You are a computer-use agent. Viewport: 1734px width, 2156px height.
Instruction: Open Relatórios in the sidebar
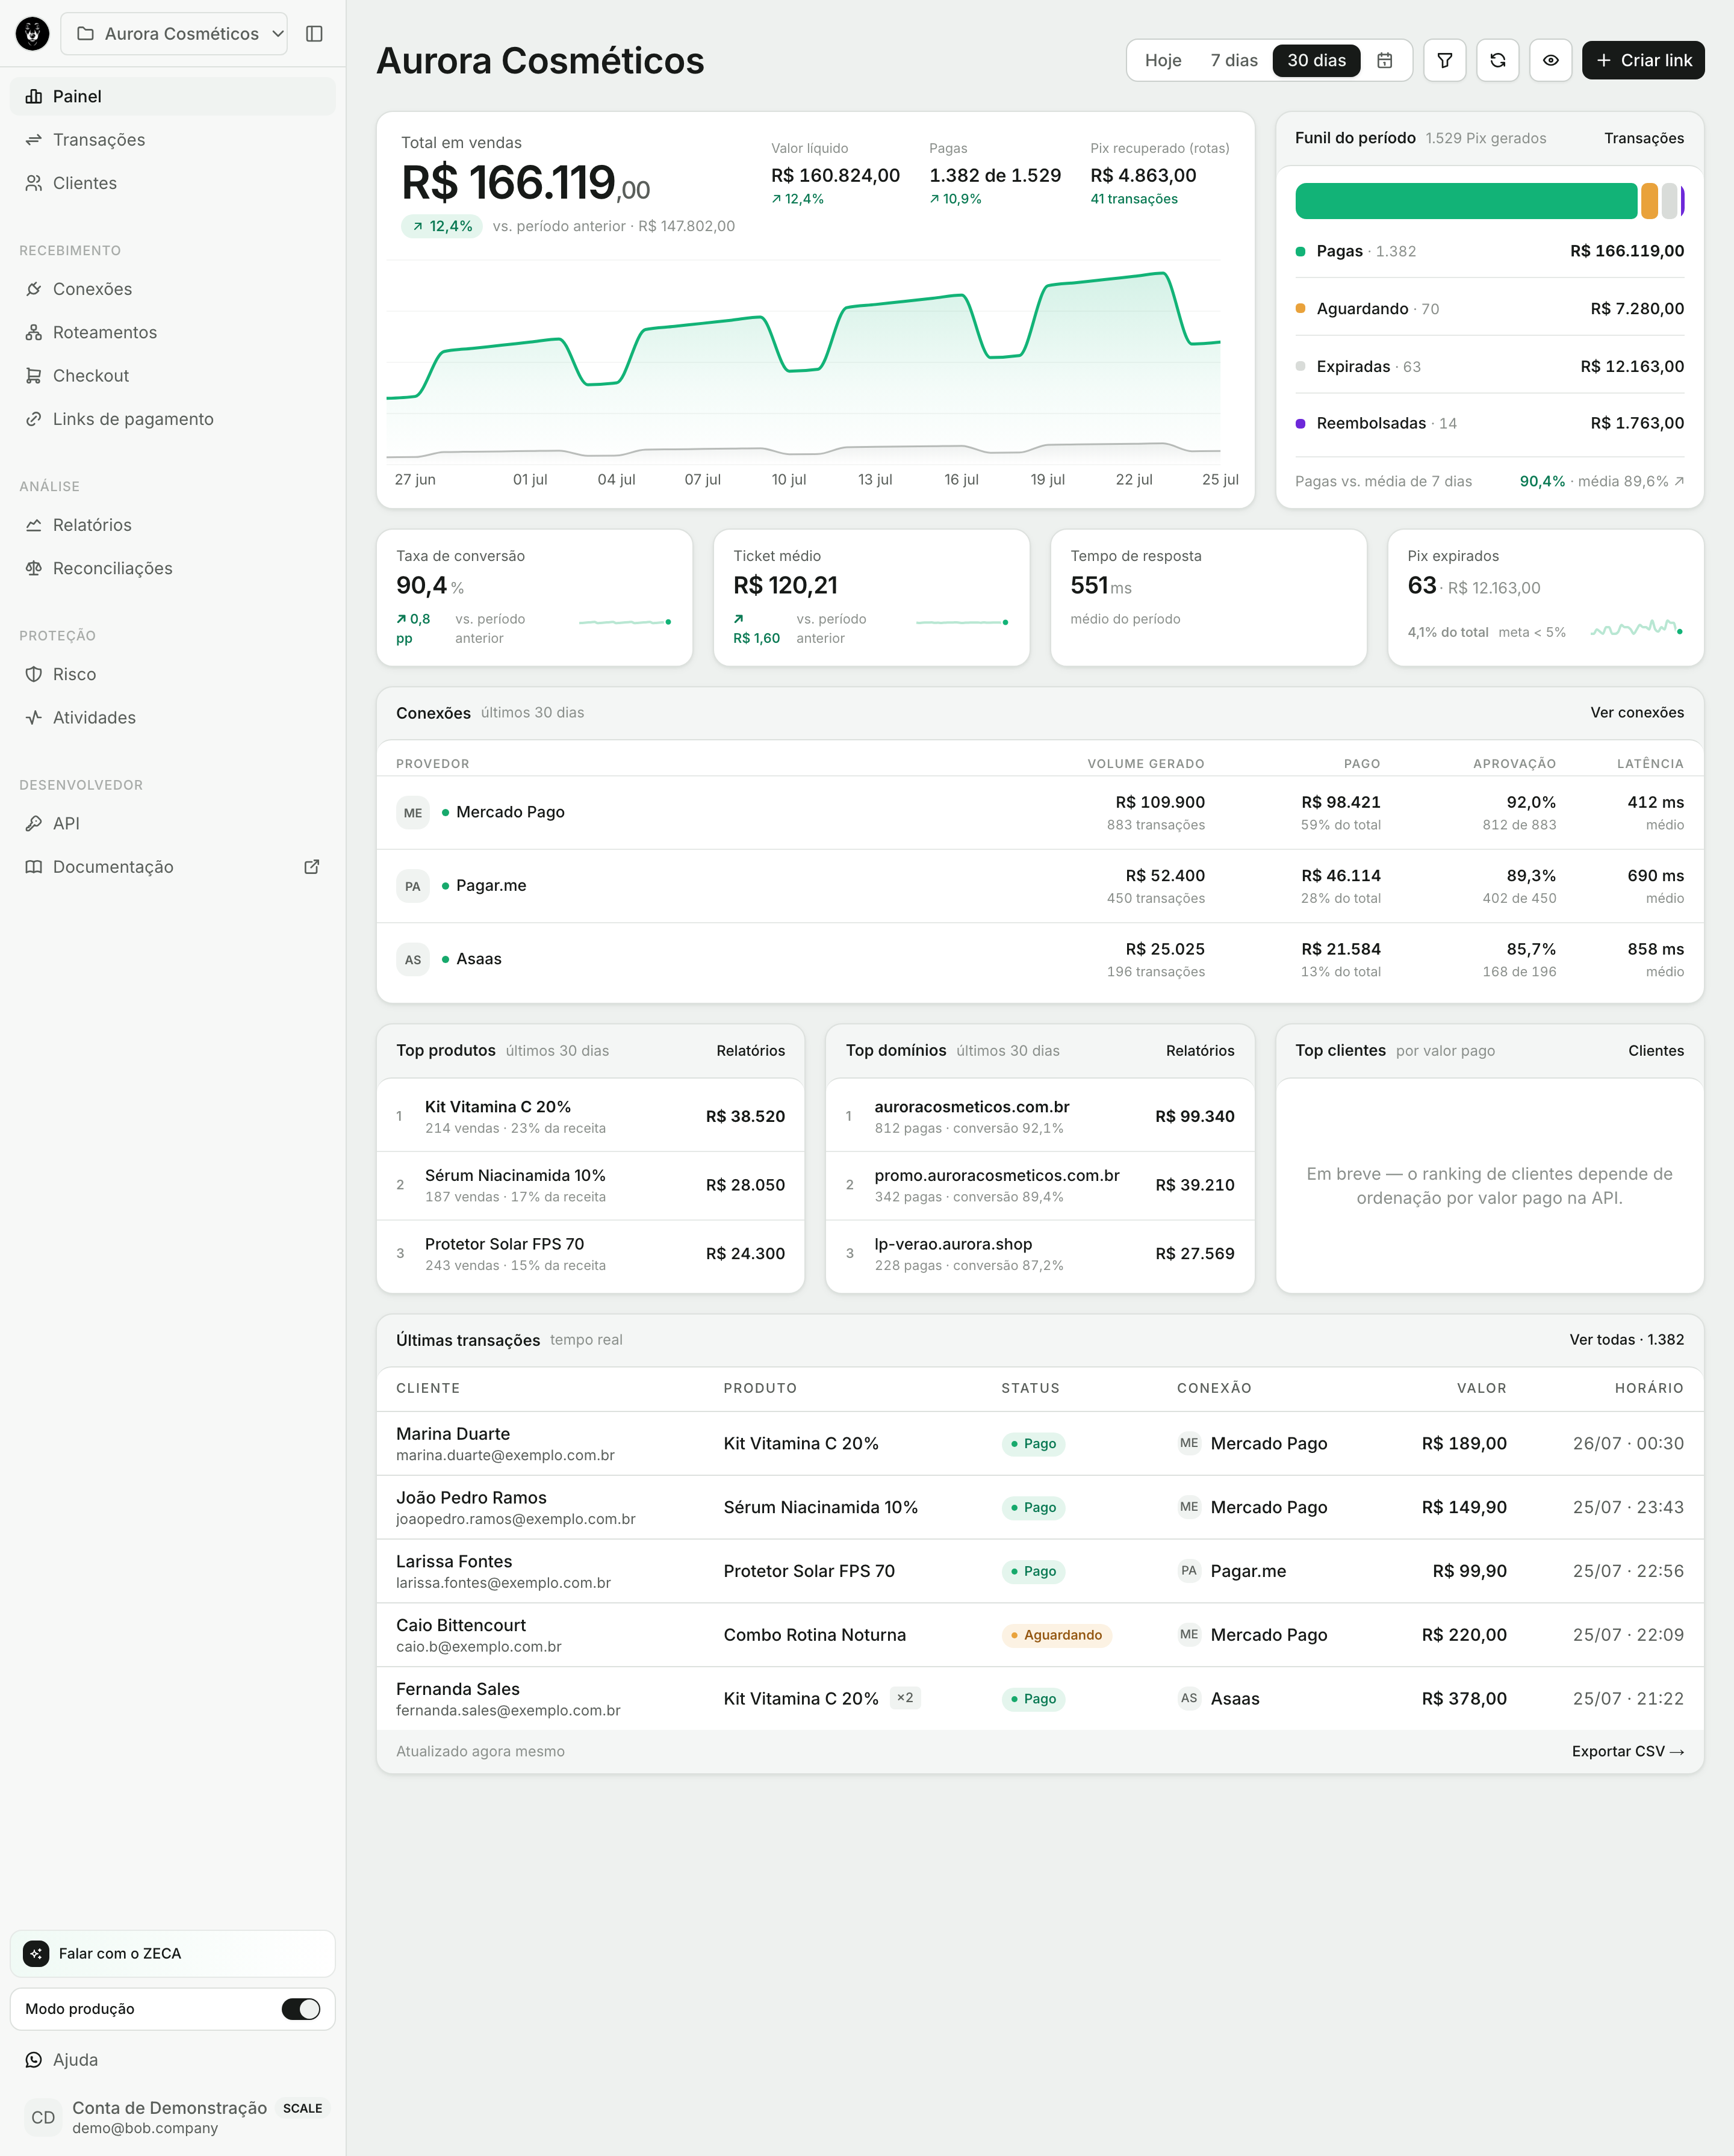click(173, 525)
